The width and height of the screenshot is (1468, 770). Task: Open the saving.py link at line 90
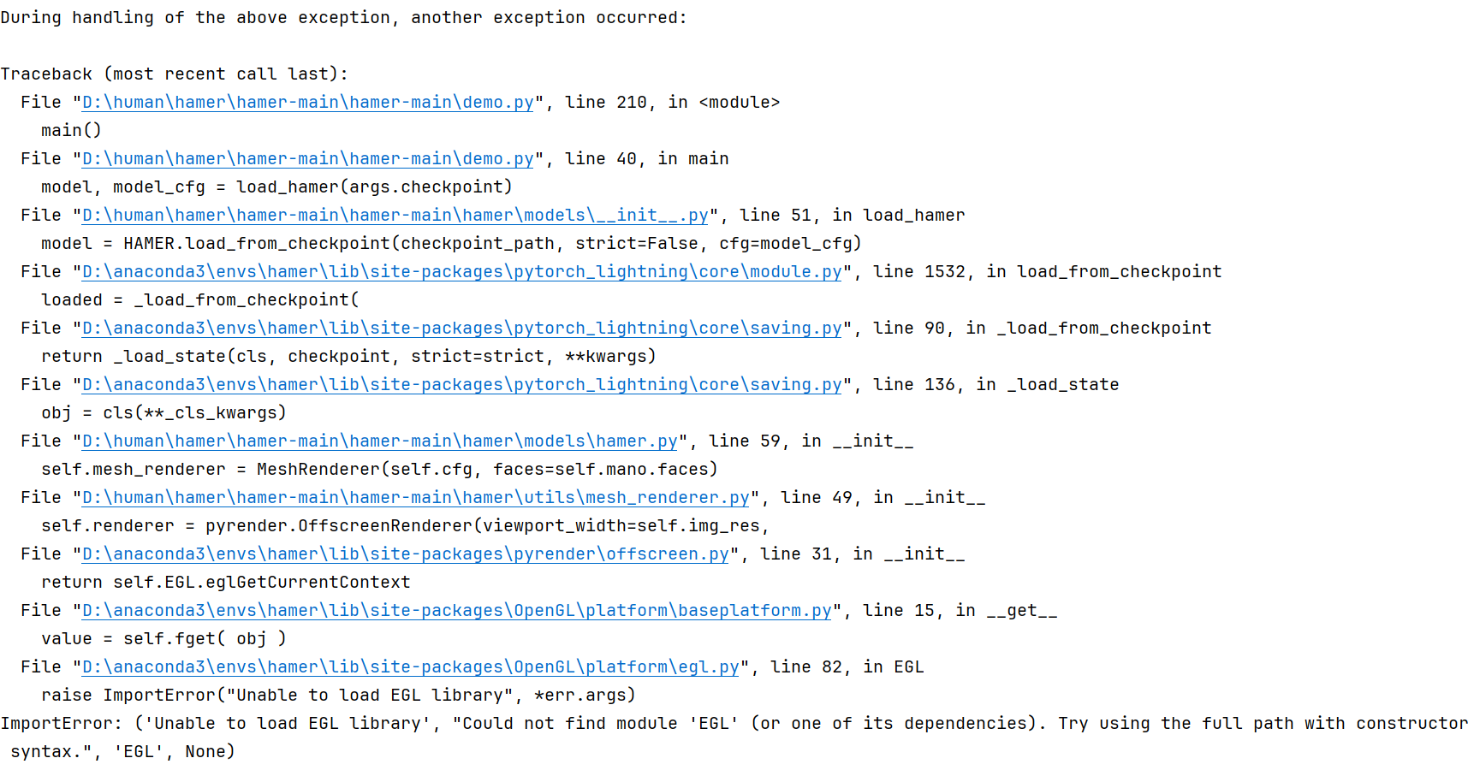click(x=462, y=329)
